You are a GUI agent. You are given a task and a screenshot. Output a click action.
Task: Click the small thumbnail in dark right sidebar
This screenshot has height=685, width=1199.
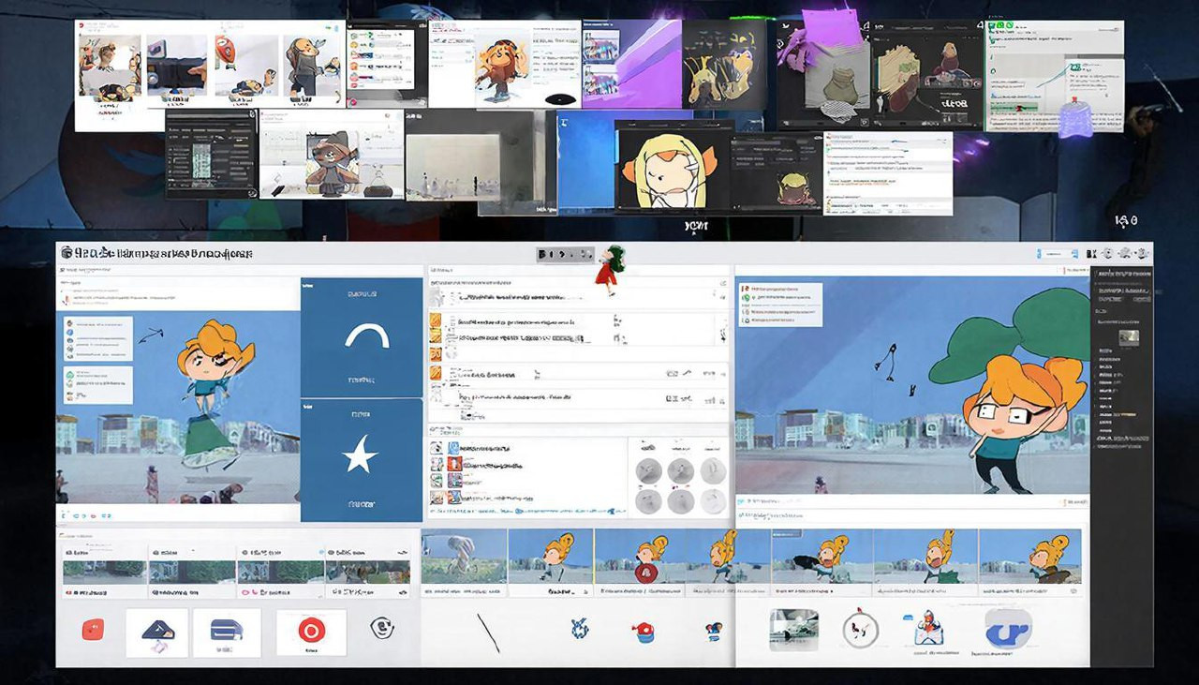[x=1130, y=336]
